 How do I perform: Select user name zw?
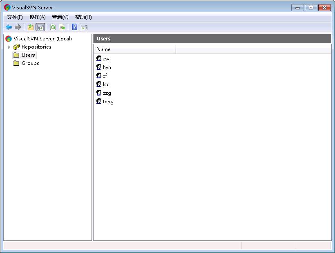tap(106, 59)
